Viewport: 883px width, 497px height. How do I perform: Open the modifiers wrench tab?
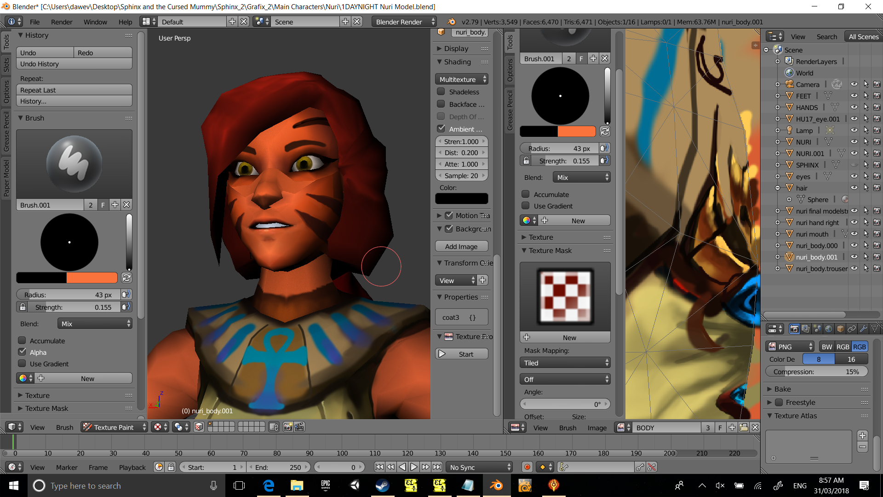click(863, 329)
